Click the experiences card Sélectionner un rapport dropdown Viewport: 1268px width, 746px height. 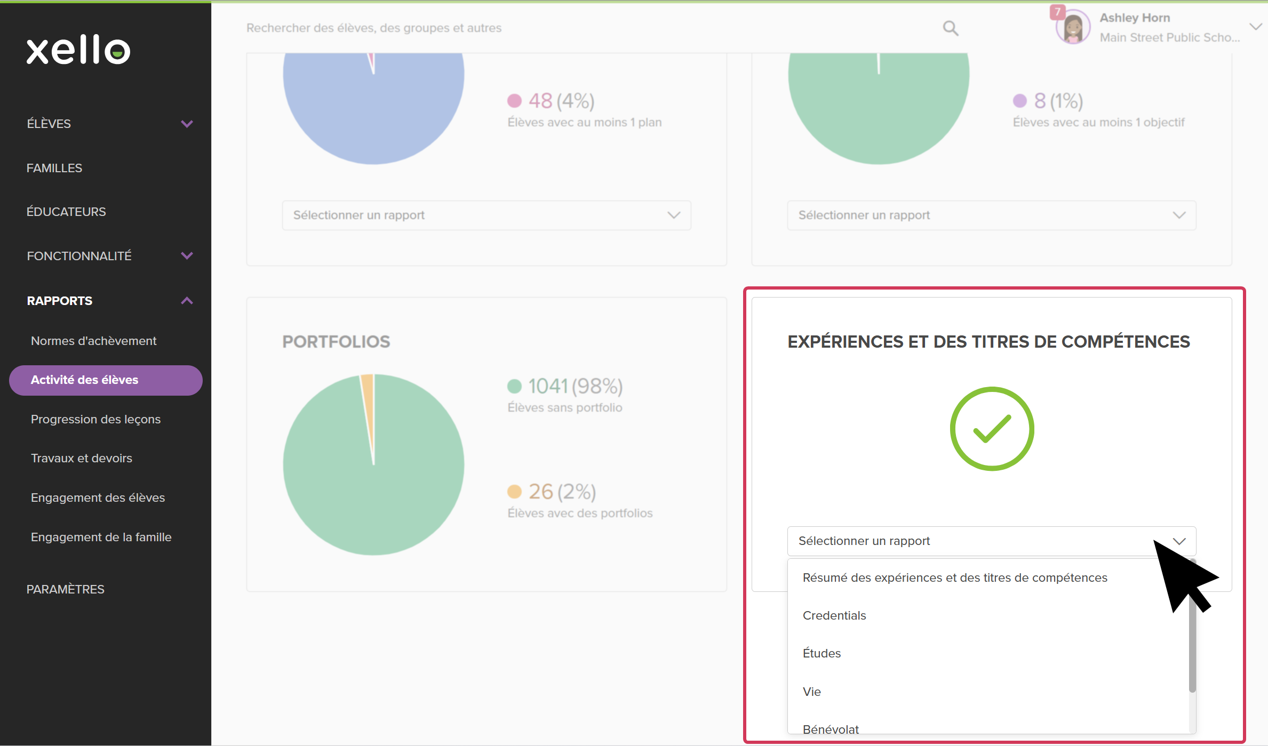tap(992, 541)
